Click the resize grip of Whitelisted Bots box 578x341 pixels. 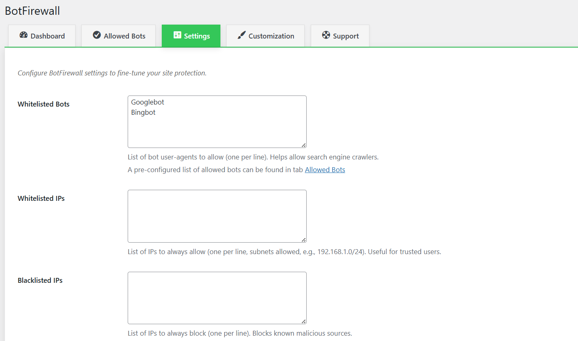click(x=303, y=145)
